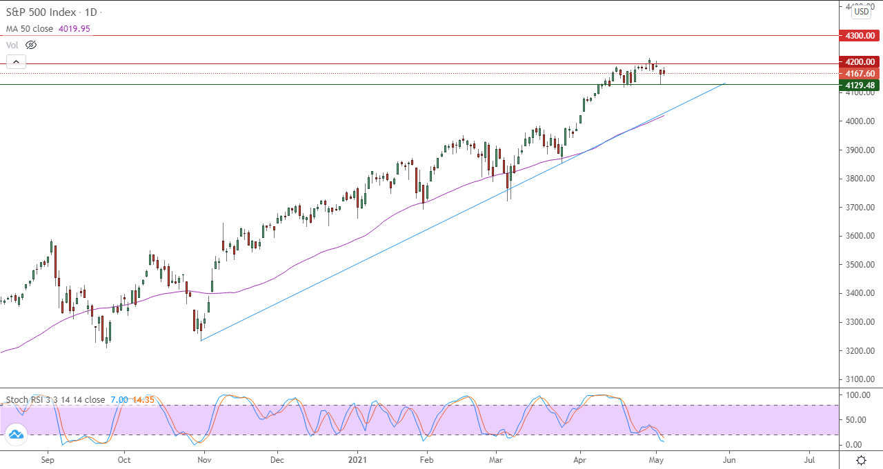Click the MA value 4019.95
This screenshot has width=883, height=469.
pos(75,29)
